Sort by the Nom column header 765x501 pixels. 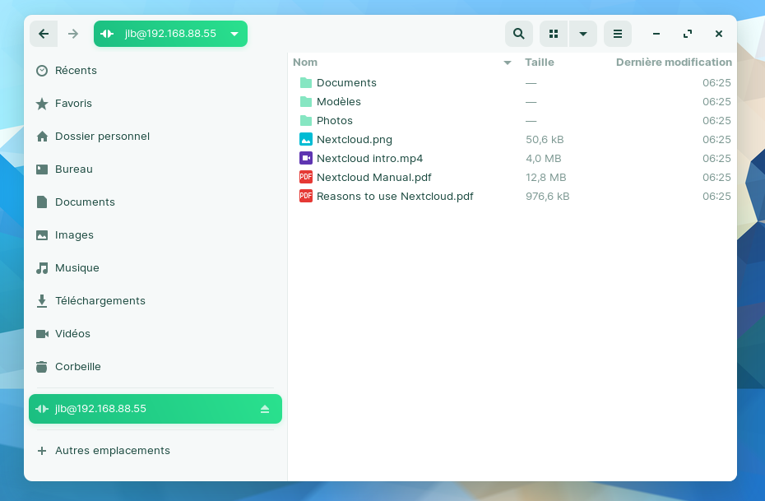click(x=305, y=63)
